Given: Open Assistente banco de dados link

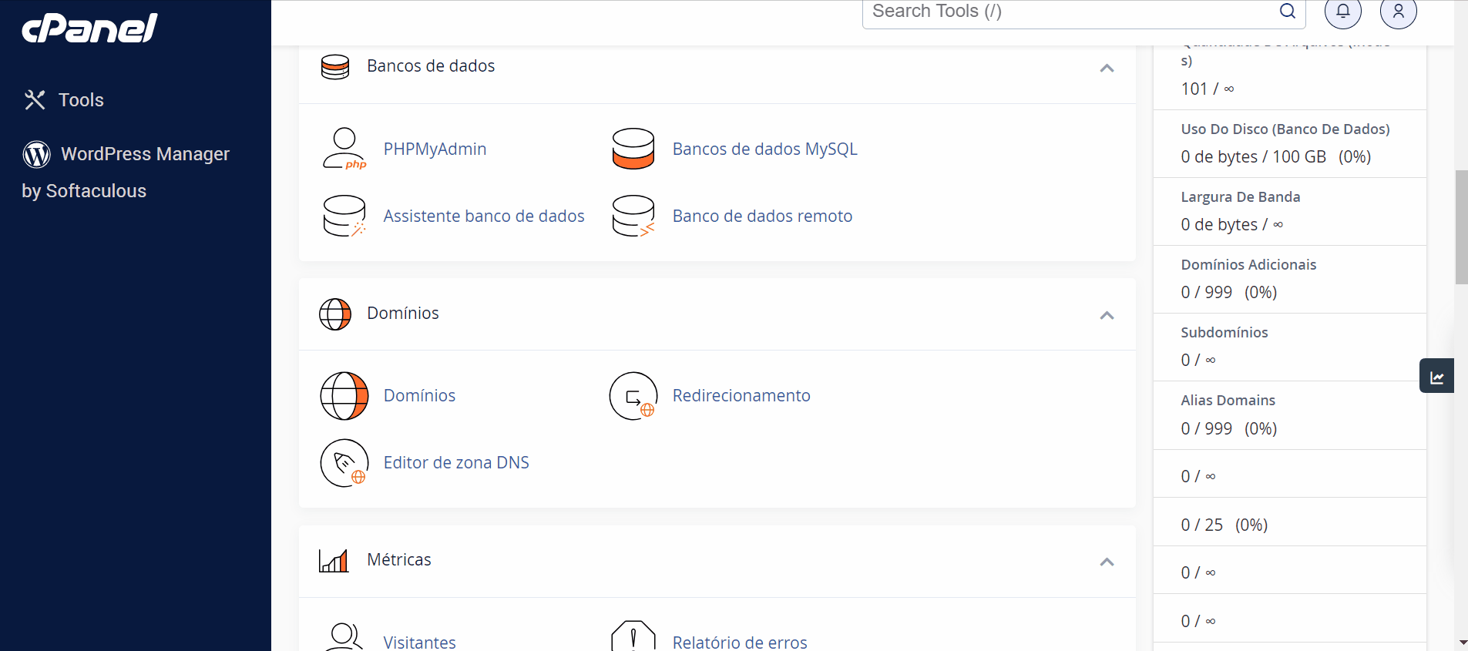Looking at the screenshot, I should point(484,216).
